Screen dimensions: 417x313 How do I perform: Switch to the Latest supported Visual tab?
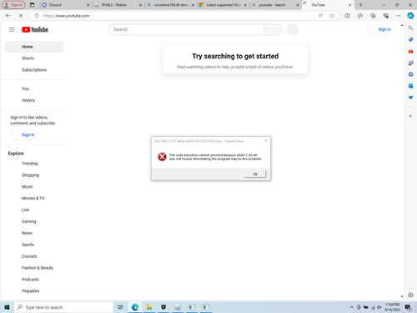(x=223, y=5)
